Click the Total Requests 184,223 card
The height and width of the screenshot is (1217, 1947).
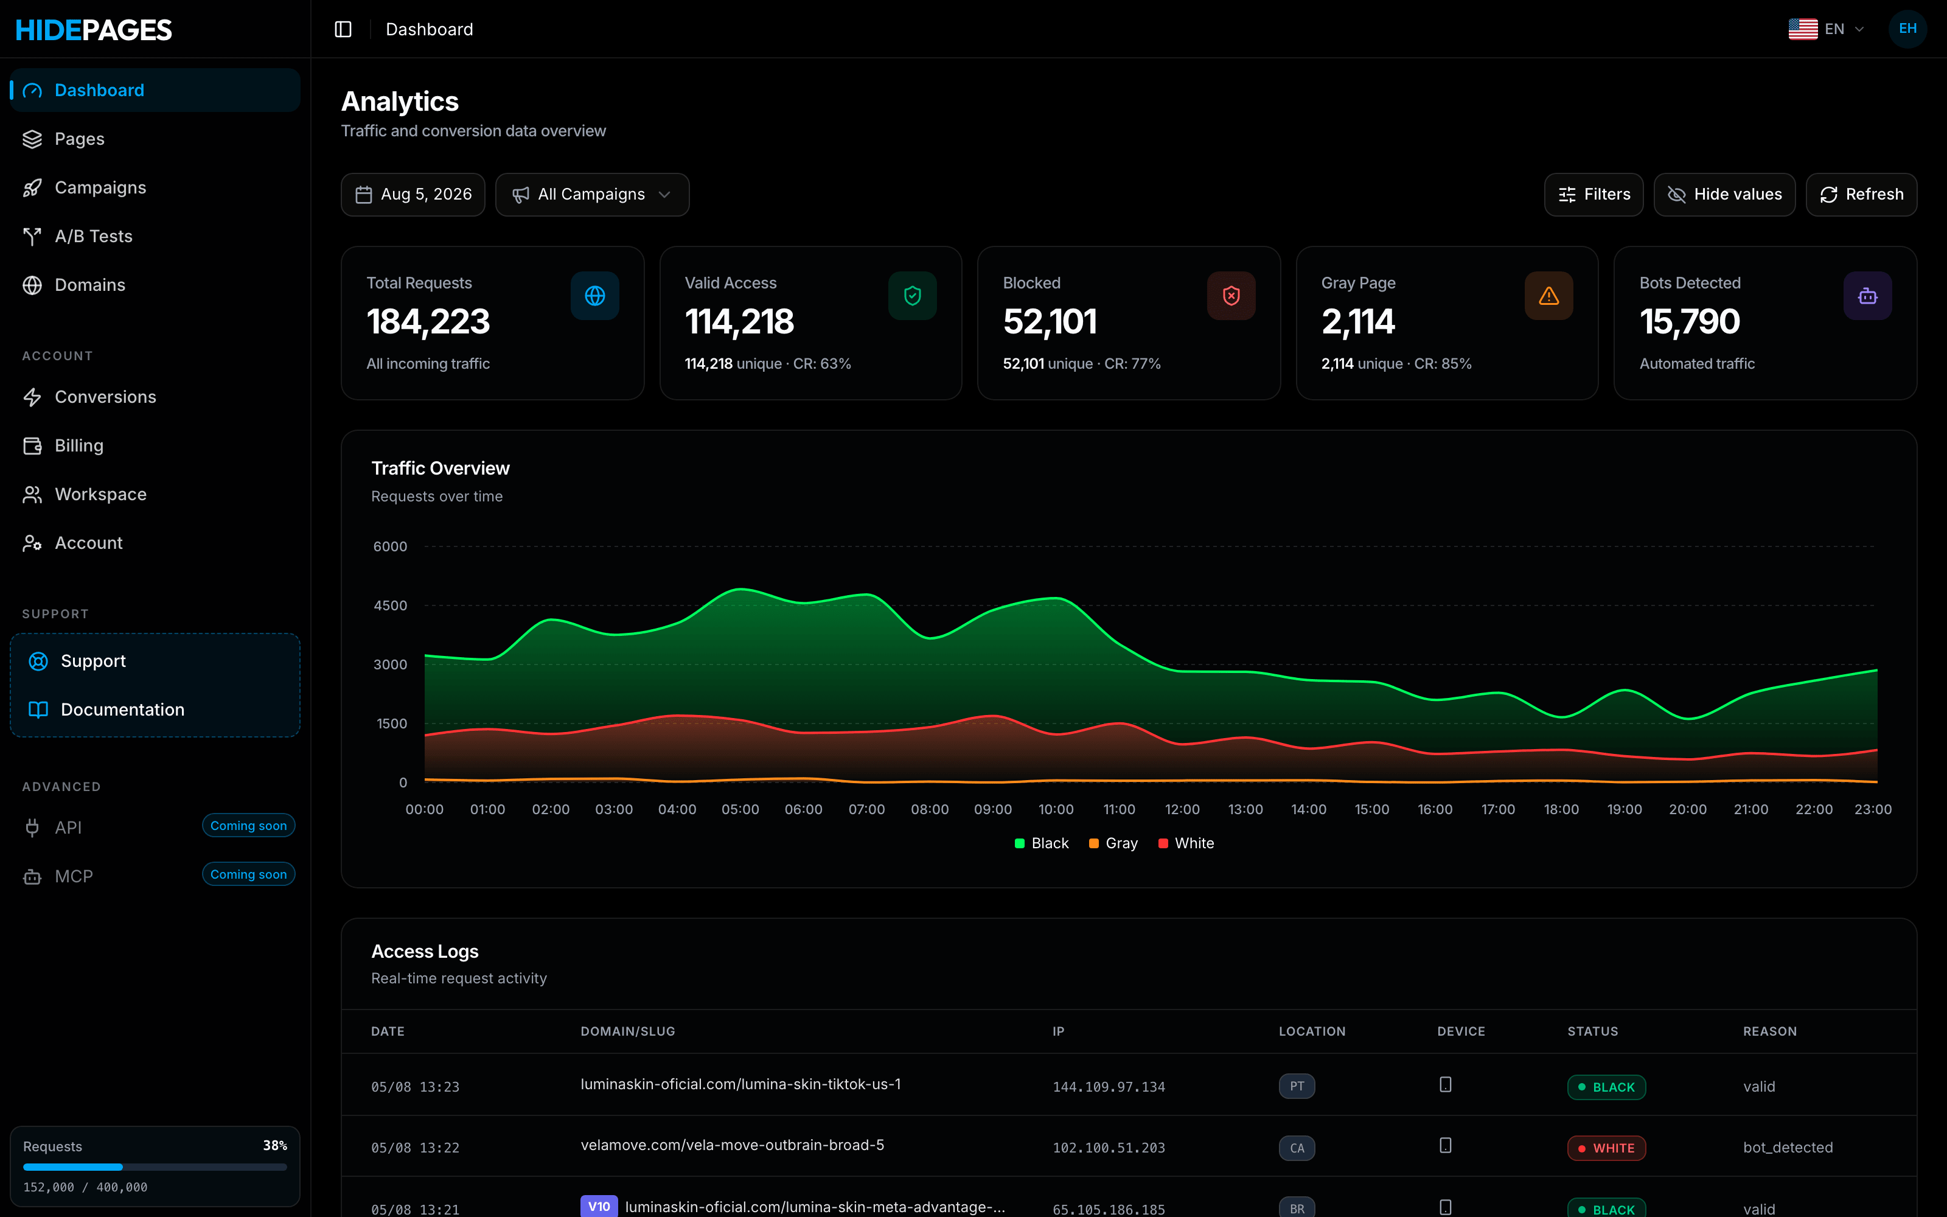coord(492,323)
